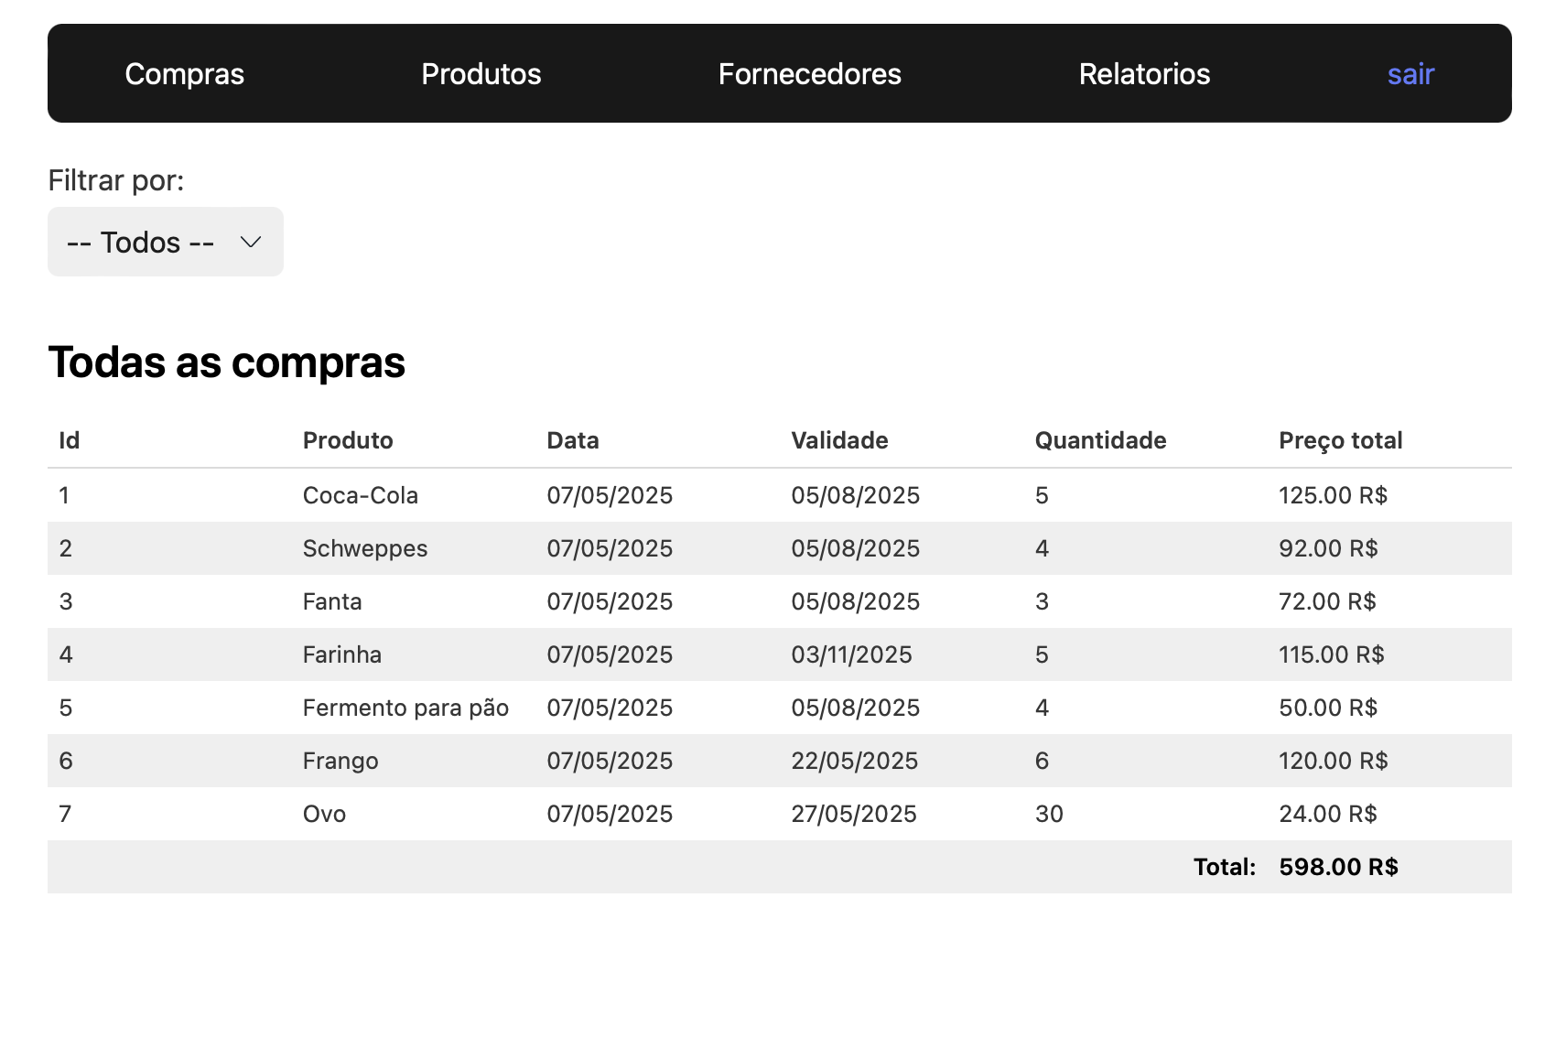Expand the Filtrar por dropdown

point(165,243)
